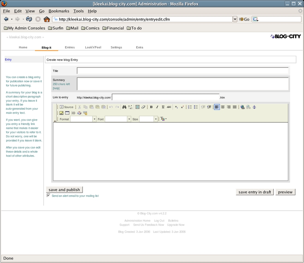Toggle Source view in editor

(x=66, y=107)
